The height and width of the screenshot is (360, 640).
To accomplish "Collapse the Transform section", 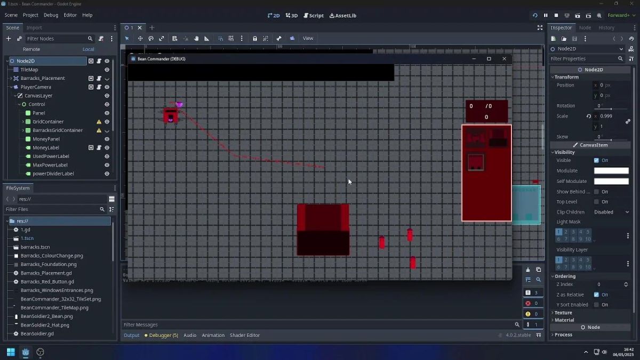I will point(566,77).
